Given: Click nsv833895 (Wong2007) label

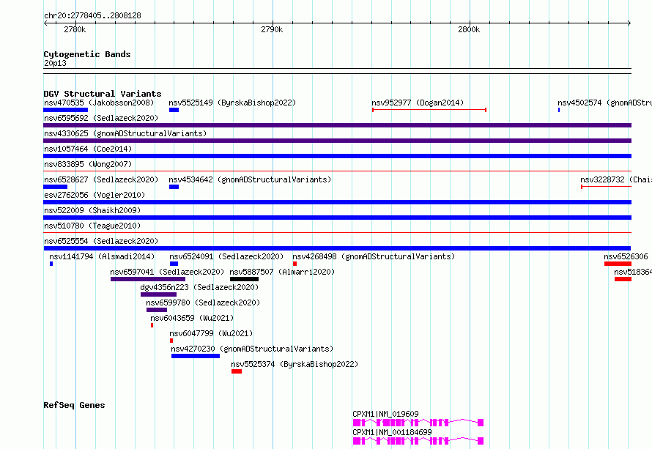Looking at the screenshot, I should click(x=88, y=164).
